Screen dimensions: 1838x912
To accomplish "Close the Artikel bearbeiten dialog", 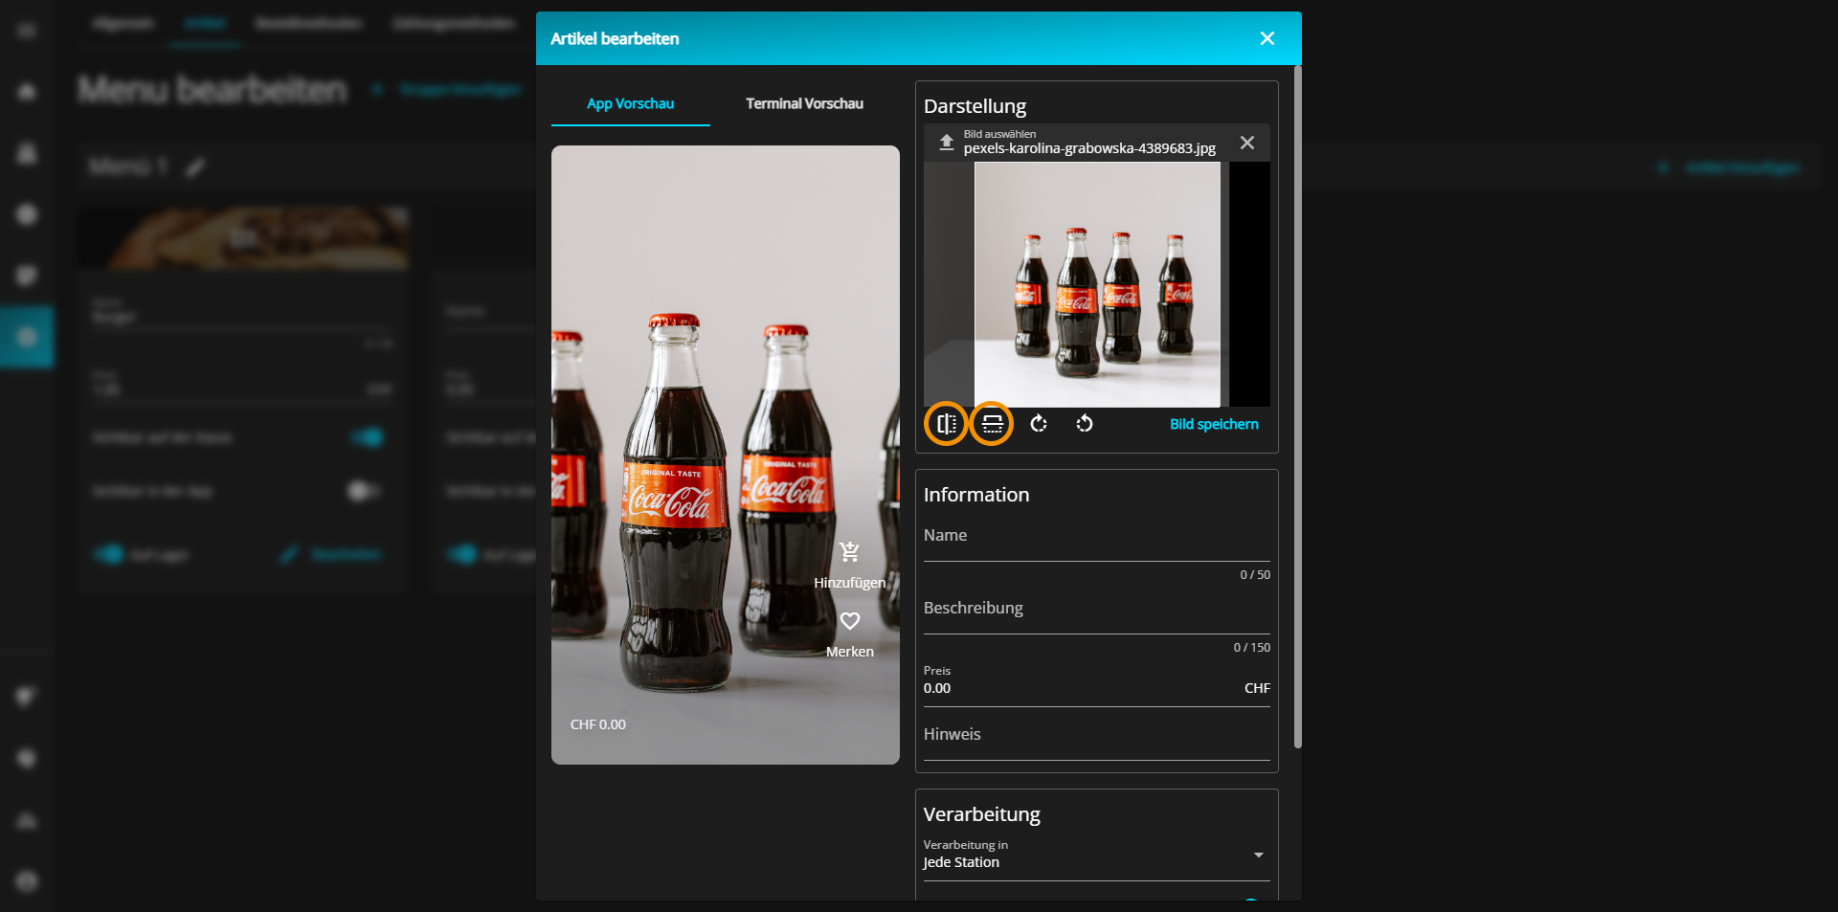I will point(1267,38).
